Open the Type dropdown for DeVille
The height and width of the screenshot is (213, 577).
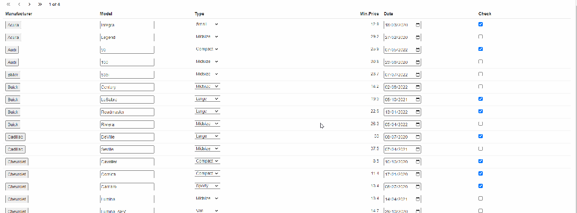pyautogui.click(x=207, y=136)
